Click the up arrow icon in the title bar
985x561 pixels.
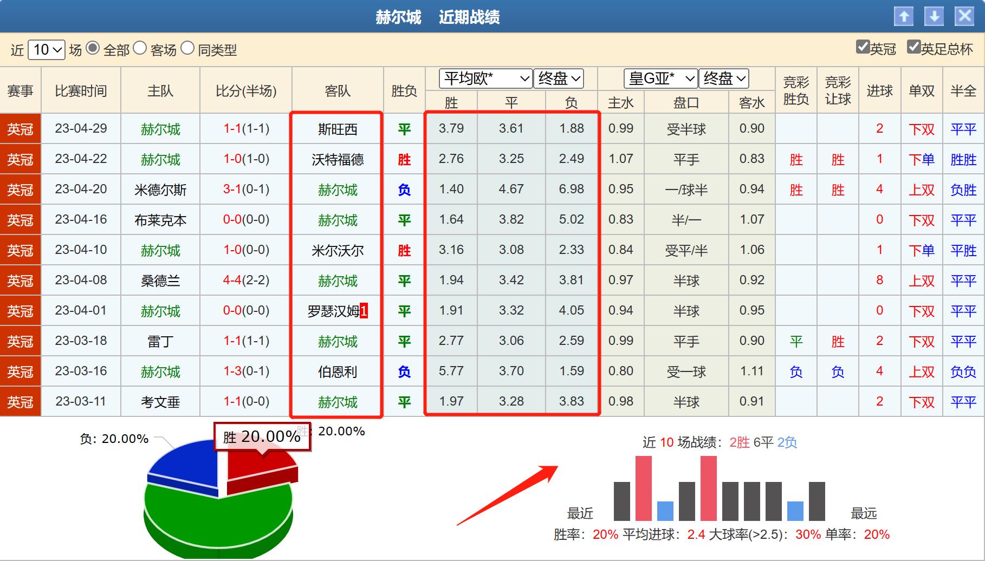pos(904,17)
